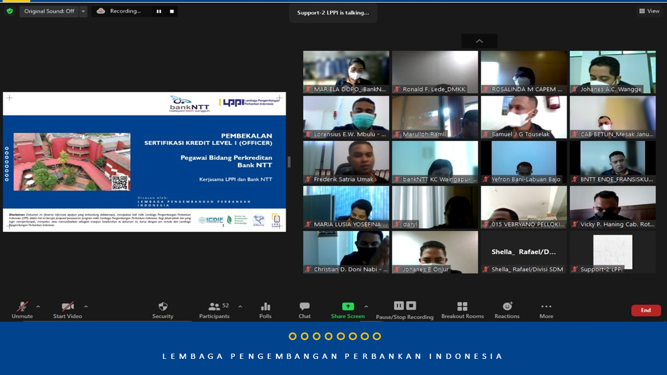Click the red End meeting button

646,310
